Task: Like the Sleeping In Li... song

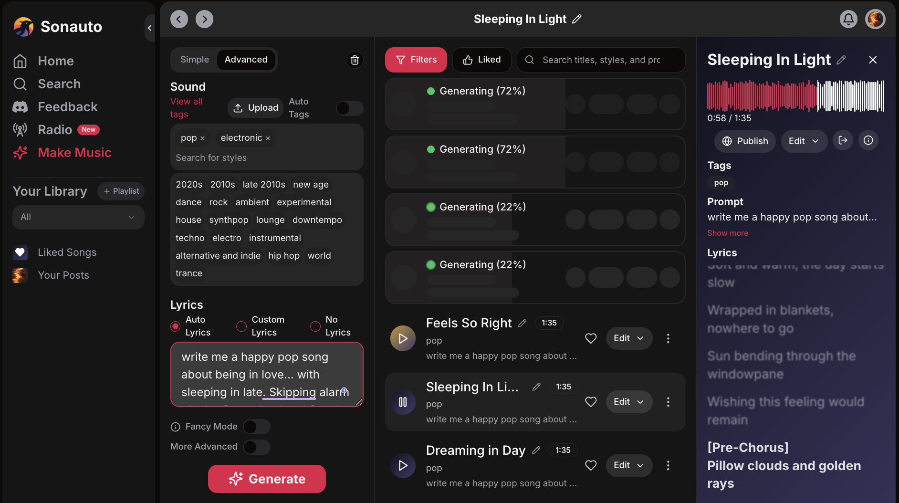Action: [x=591, y=402]
